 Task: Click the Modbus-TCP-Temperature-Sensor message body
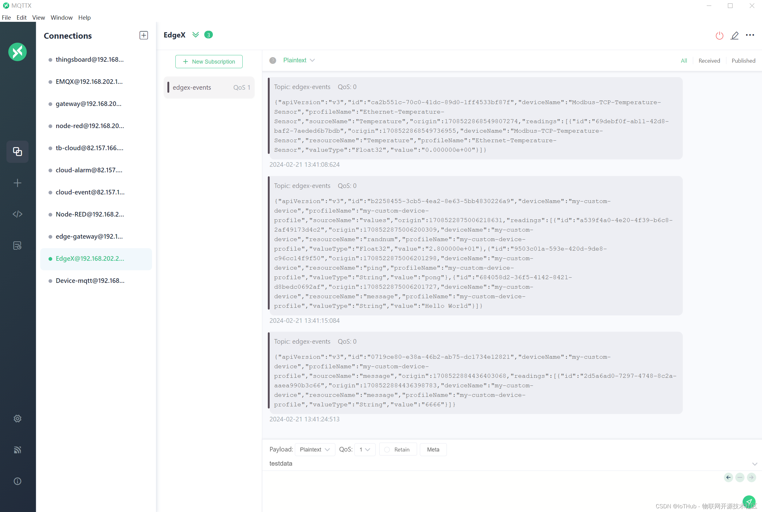coord(475,118)
